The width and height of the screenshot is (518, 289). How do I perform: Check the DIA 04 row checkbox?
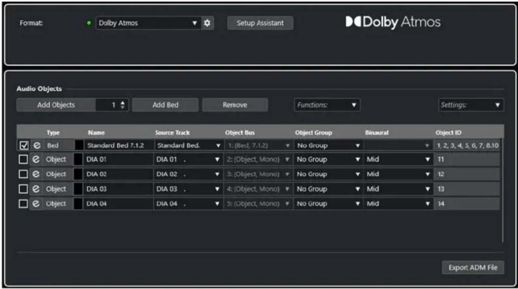tap(23, 204)
